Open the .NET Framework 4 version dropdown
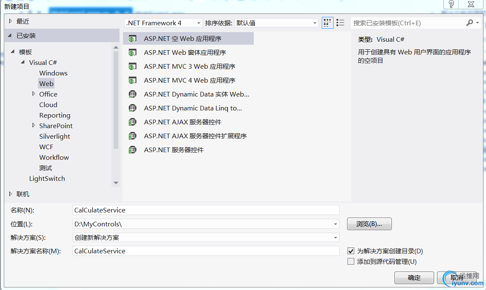The image size is (486, 290). pos(164,23)
